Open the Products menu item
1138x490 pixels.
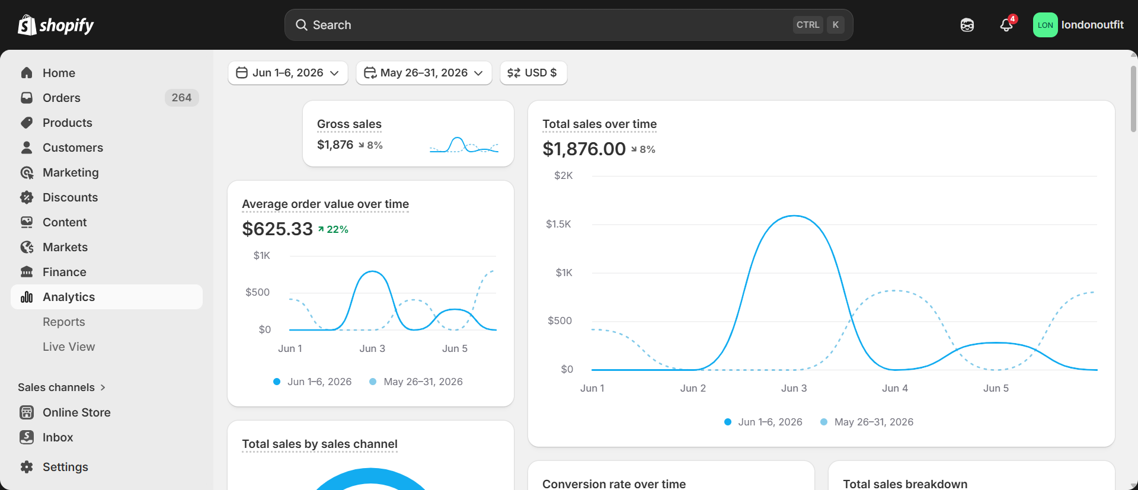[x=107, y=123]
